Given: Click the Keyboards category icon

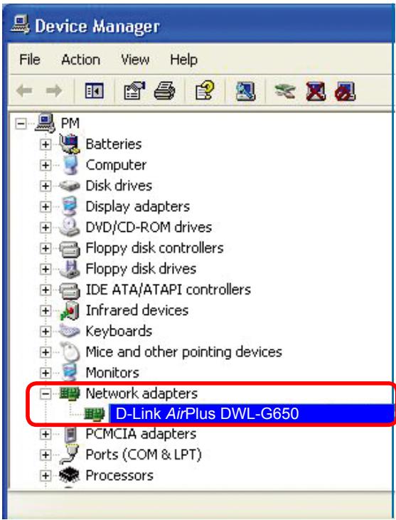Looking at the screenshot, I should tap(69, 331).
